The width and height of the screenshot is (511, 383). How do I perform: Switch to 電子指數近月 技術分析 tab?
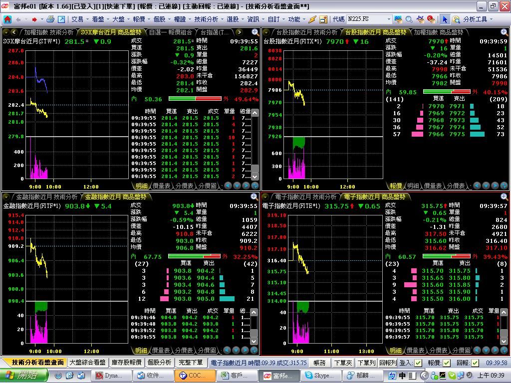(305, 196)
